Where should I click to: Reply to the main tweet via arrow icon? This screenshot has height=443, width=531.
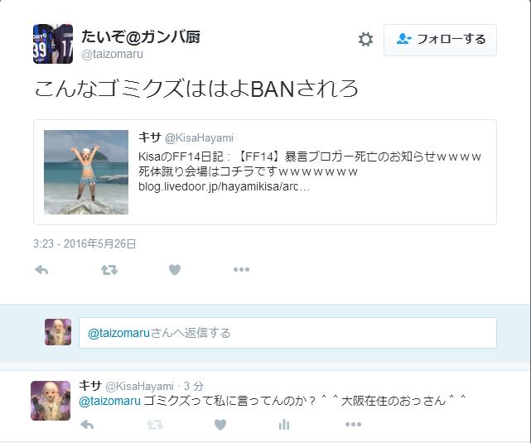coord(41,270)
